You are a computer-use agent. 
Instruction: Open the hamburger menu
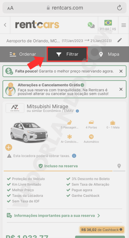coord(124,25)
